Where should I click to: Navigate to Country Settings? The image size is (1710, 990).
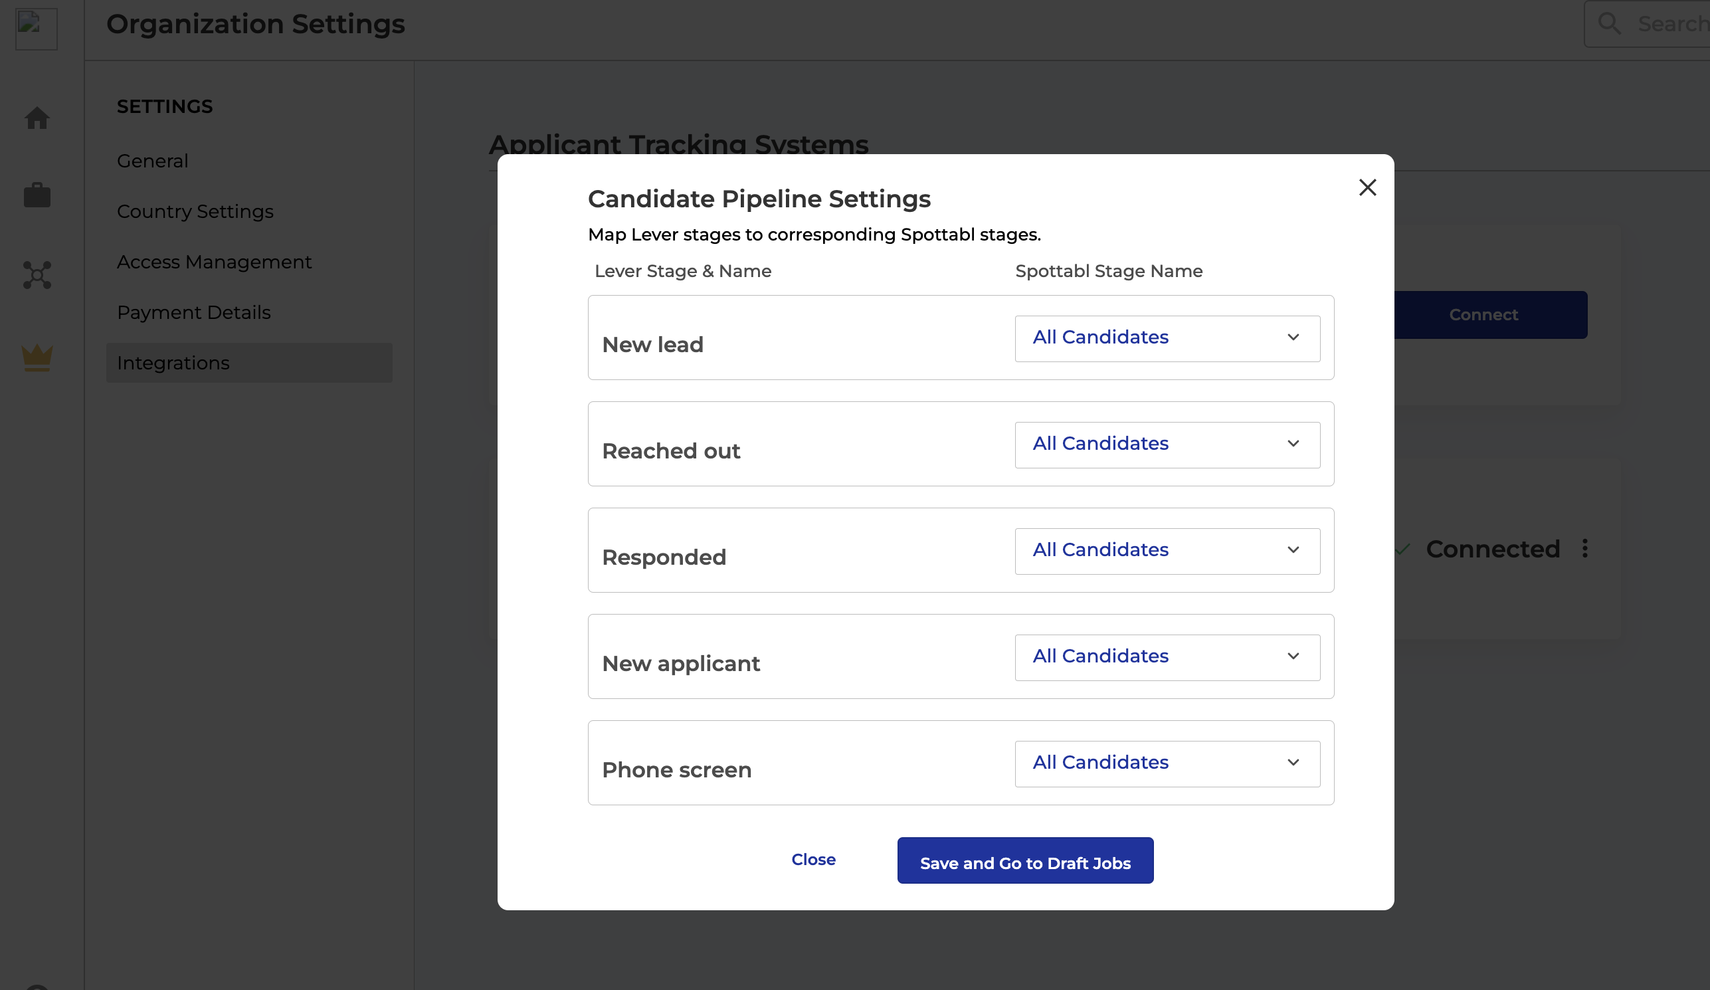(195, 211)
